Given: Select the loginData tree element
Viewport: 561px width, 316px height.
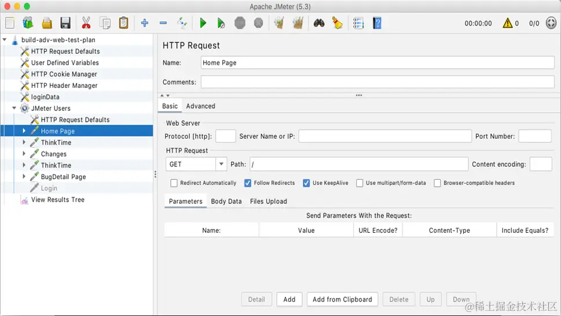Looking at the screenshot, I should 45,97.
